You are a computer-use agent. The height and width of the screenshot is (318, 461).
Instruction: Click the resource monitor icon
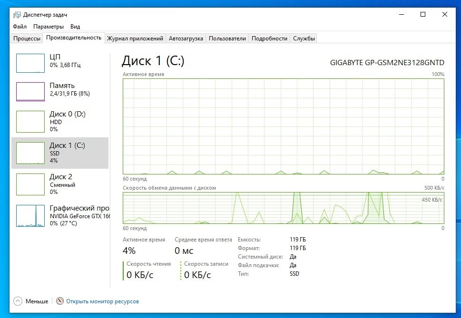[x=60, y=301]
